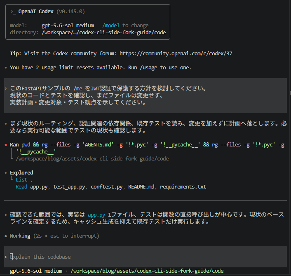The image size is (291, 276).
Task: Click the >_ terminal icon in the header box
Action: click(13, 12)
